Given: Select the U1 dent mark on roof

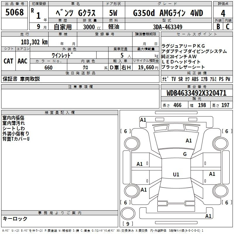Looking at the screenshot, I should 176,175.
